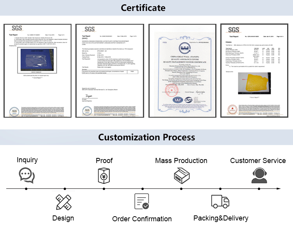
Task: Open the first SGS report with the blue sample photo
Action: point(36,70)
